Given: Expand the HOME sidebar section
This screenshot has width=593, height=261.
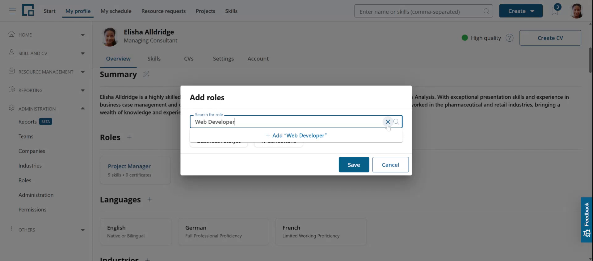Looking at the screenshot, I should coord(46,35).
